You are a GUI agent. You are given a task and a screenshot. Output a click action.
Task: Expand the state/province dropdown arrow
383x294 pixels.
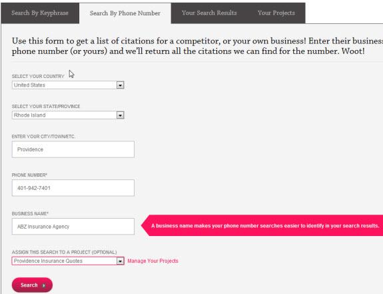point(120,115)
